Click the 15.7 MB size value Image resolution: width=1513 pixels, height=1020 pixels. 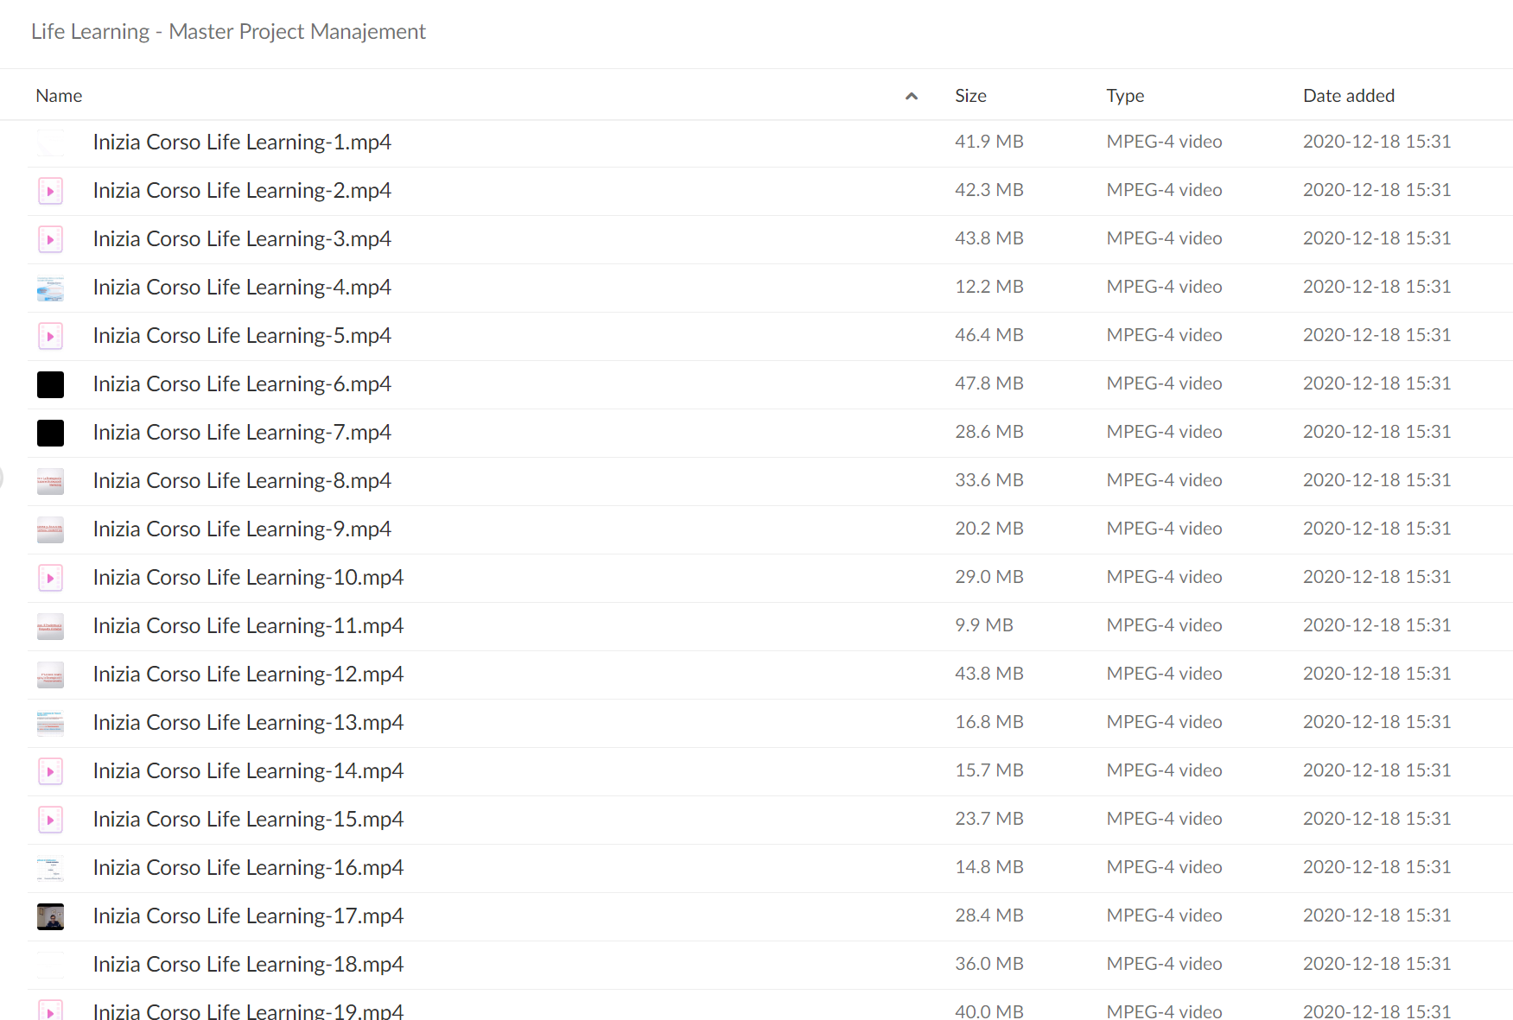(989, 770)
